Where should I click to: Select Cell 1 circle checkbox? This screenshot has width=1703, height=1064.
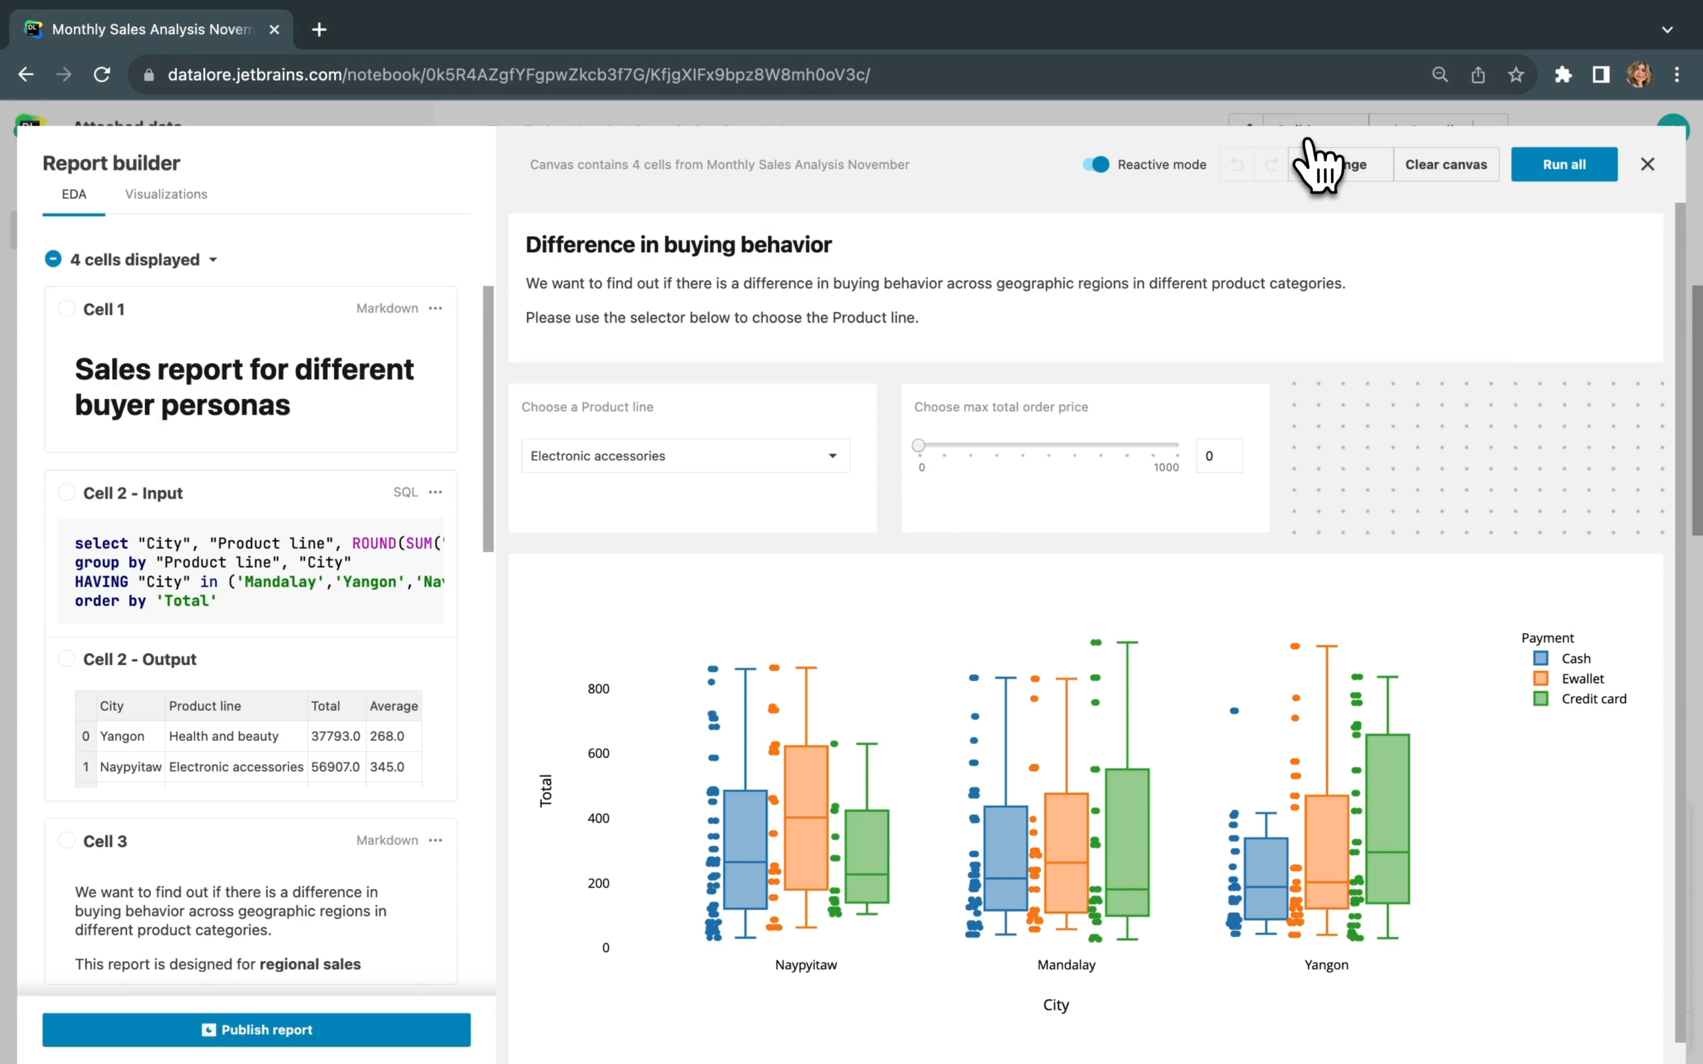(66, 308)
